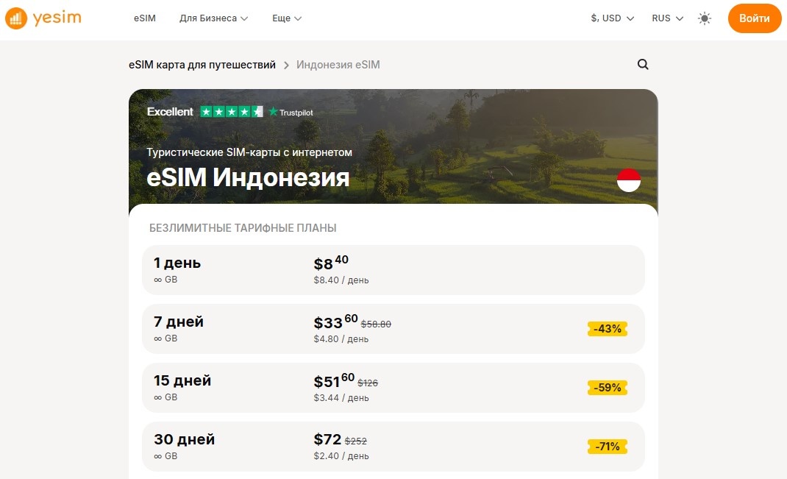The height and width of the screenshot is (479, 787).
Task: Click the Indonesia flag icon
Action: click(629, 179)
